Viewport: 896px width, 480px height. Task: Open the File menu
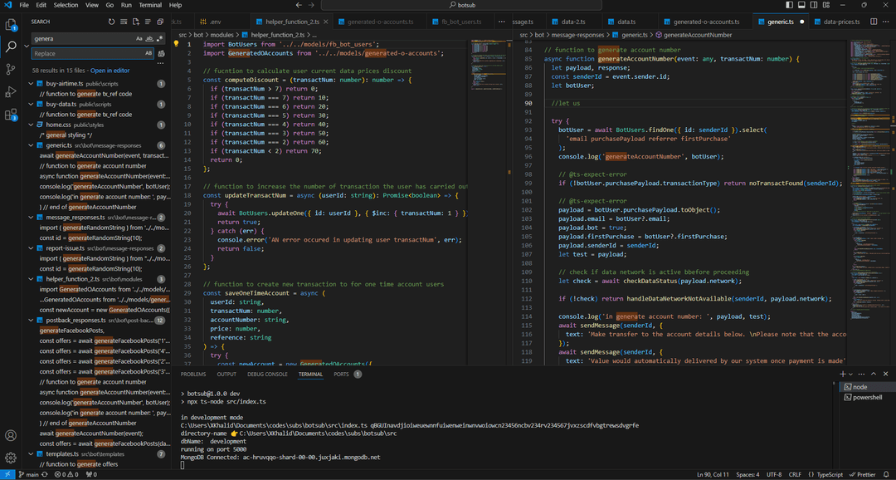click(24, 5)
